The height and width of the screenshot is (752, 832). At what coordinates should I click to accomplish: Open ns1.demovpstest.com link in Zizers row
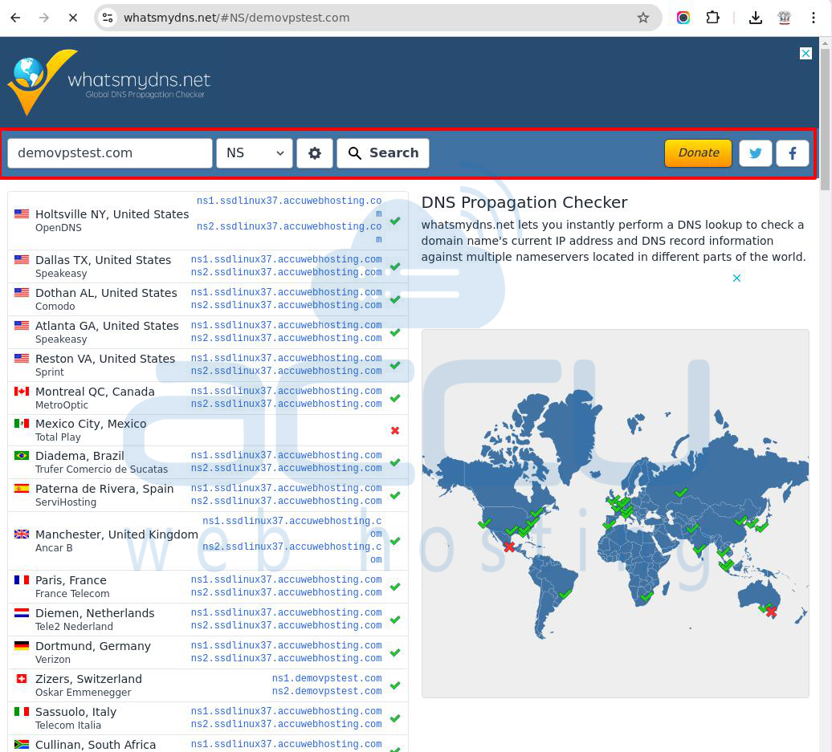point(327,678)
